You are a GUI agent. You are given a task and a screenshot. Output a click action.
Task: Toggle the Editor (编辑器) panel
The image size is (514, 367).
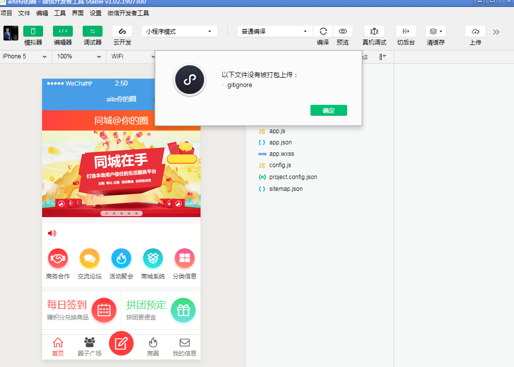pos(63,31)
